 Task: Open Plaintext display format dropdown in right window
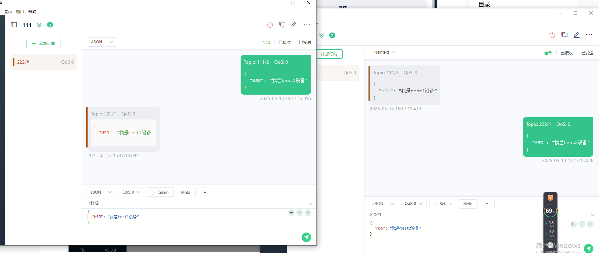pos(385,52)
